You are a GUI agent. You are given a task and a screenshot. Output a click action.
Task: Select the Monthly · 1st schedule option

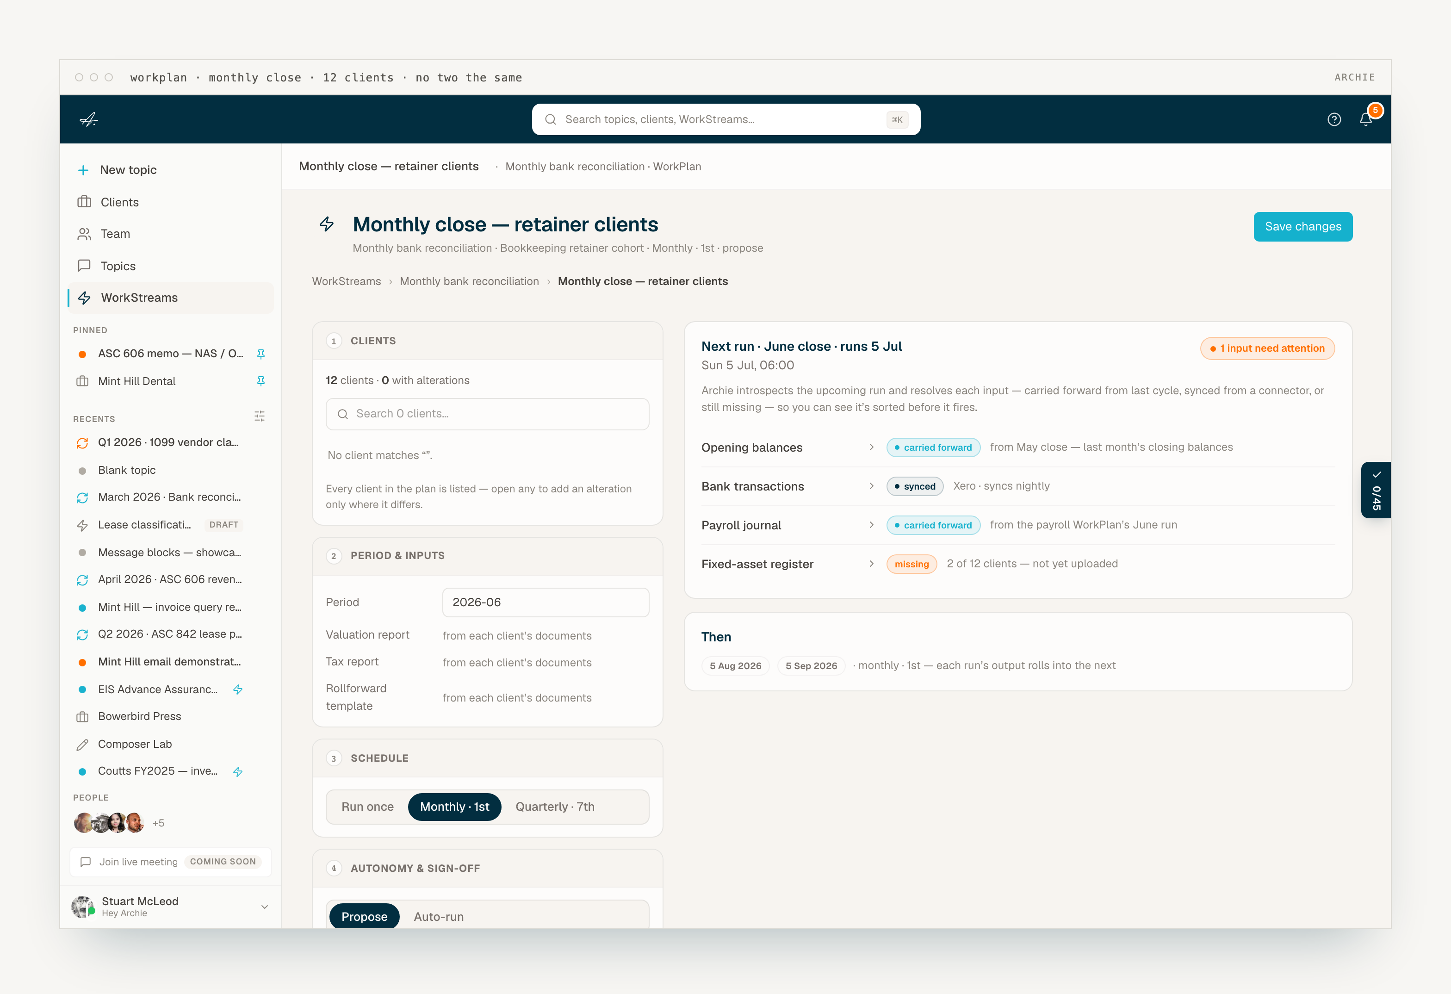(x=454, y=807)
